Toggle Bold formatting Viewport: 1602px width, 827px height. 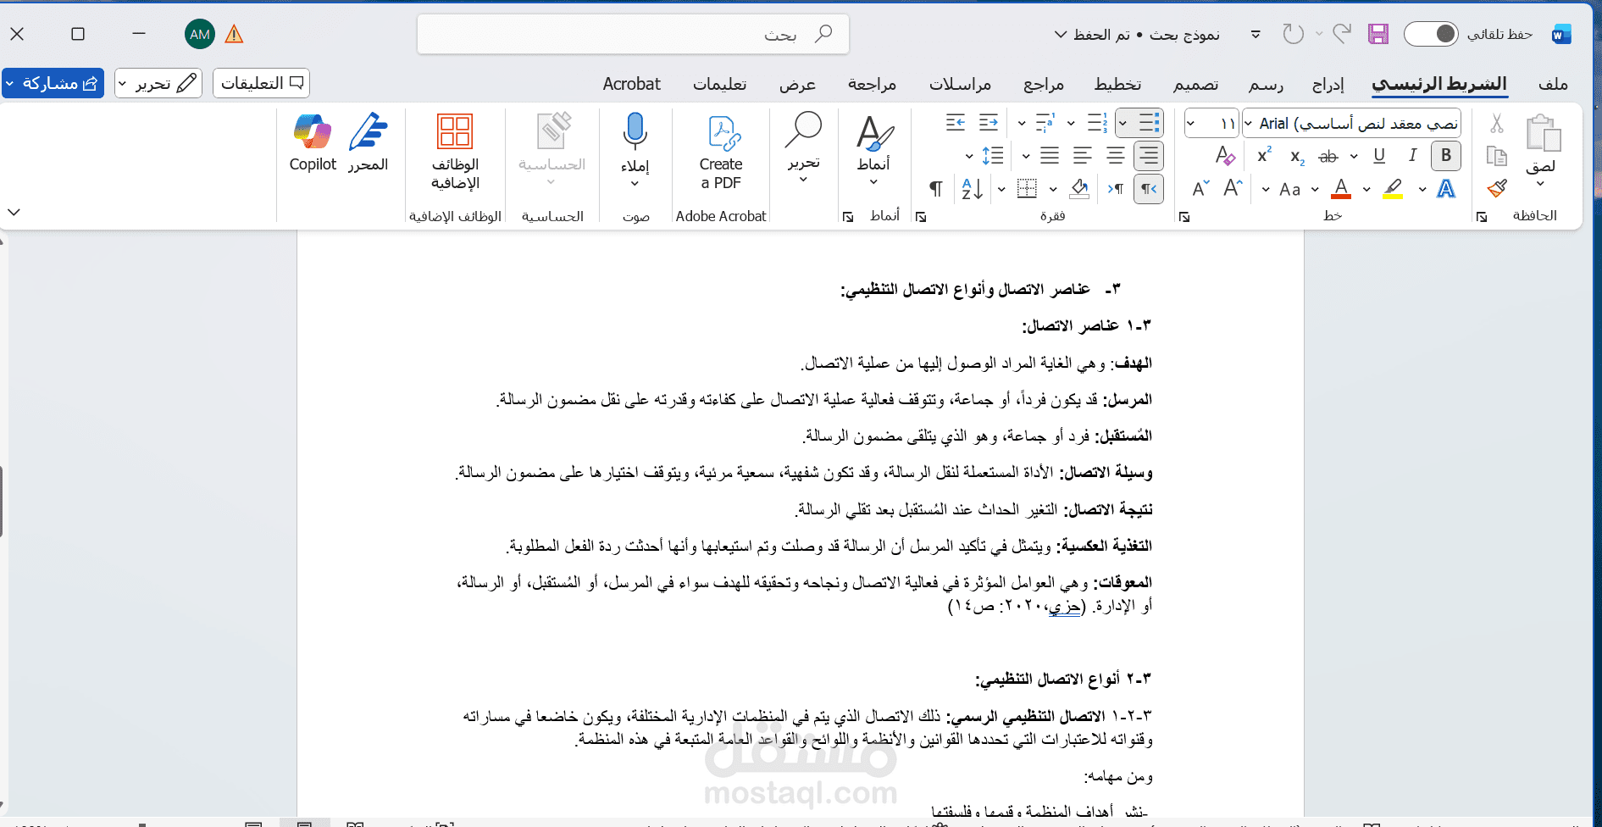1446,156
